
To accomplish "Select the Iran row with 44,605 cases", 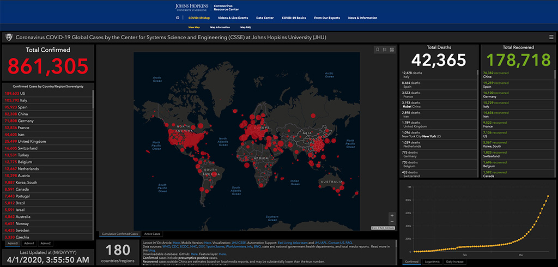I will pos(48,134).
